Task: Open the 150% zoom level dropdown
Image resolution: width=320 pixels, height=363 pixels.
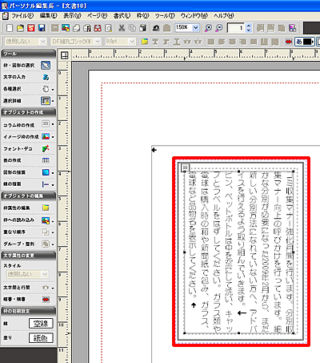Action: 196,27
